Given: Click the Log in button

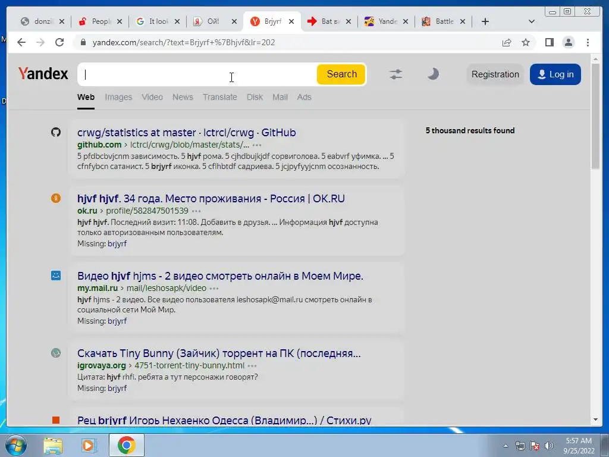Looking at the screenshot, I should tap(555, 74).
